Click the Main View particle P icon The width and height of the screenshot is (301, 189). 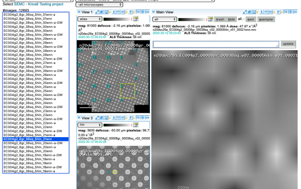[278, 12]
